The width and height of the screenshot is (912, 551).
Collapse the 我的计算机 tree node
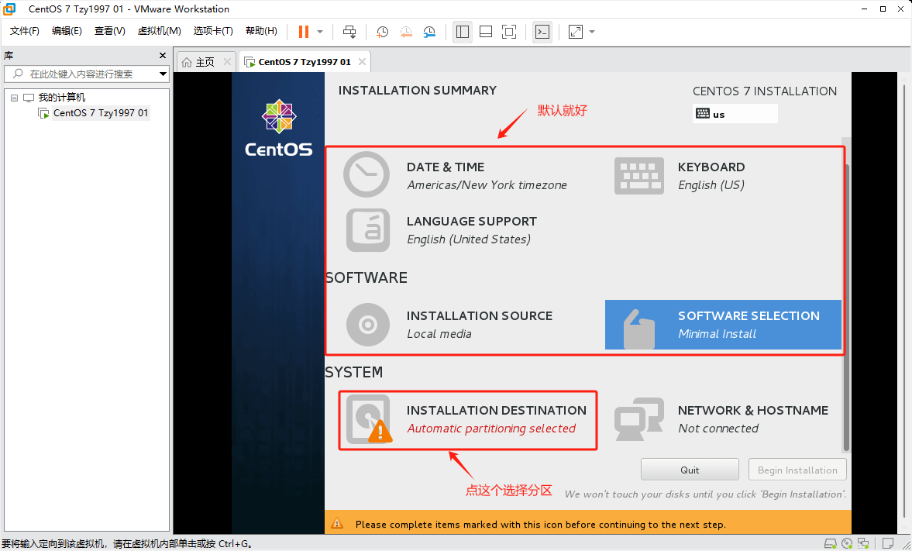pyautogui.click(x=15, y=98)
